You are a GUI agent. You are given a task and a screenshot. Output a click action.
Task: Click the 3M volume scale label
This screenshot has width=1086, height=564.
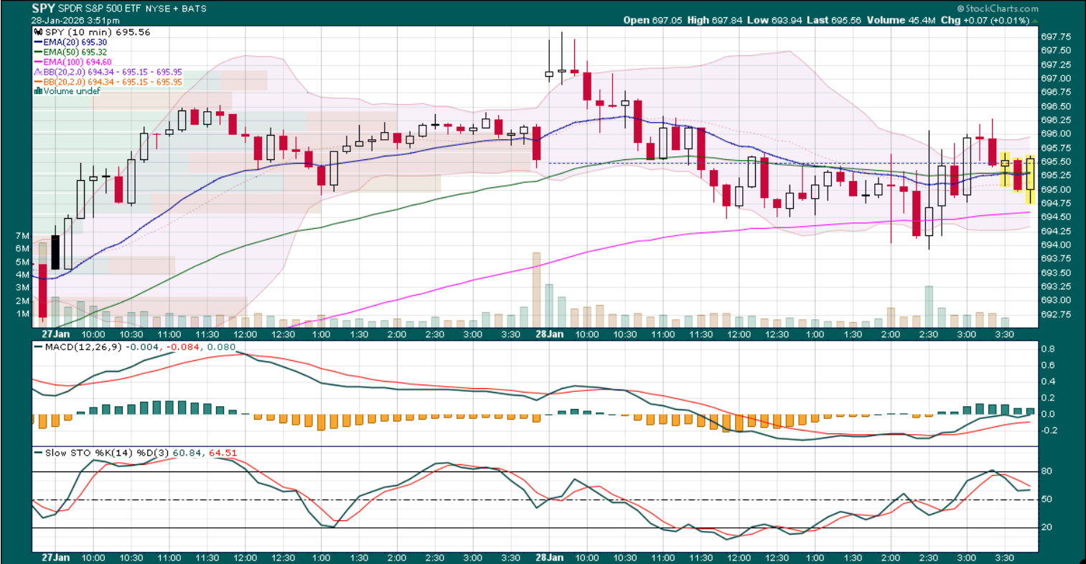(22, 288)
